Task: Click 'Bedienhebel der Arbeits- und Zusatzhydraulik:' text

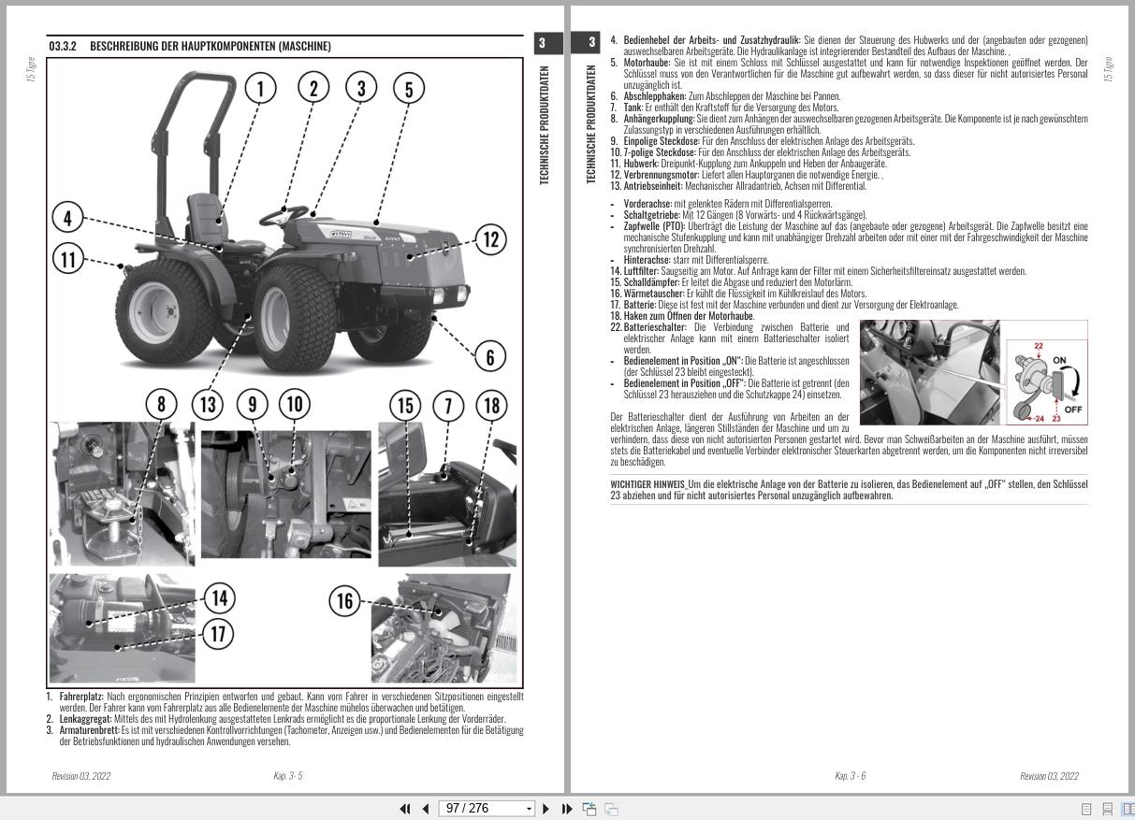Action: click(712, 40)
